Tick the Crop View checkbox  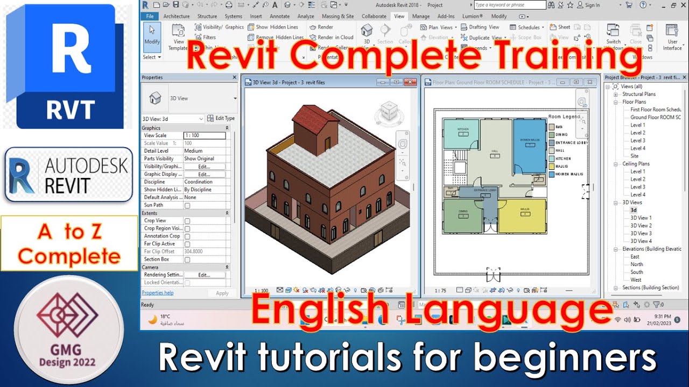pyautogui.click(x=187, y=221)
